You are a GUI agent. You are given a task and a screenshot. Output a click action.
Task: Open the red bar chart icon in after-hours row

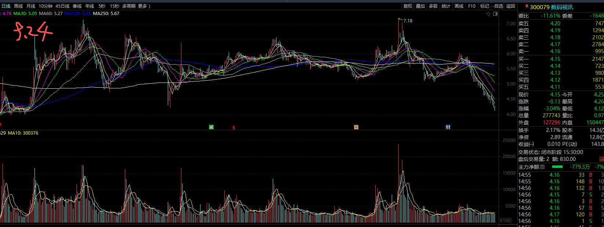(x=601, y=159)
